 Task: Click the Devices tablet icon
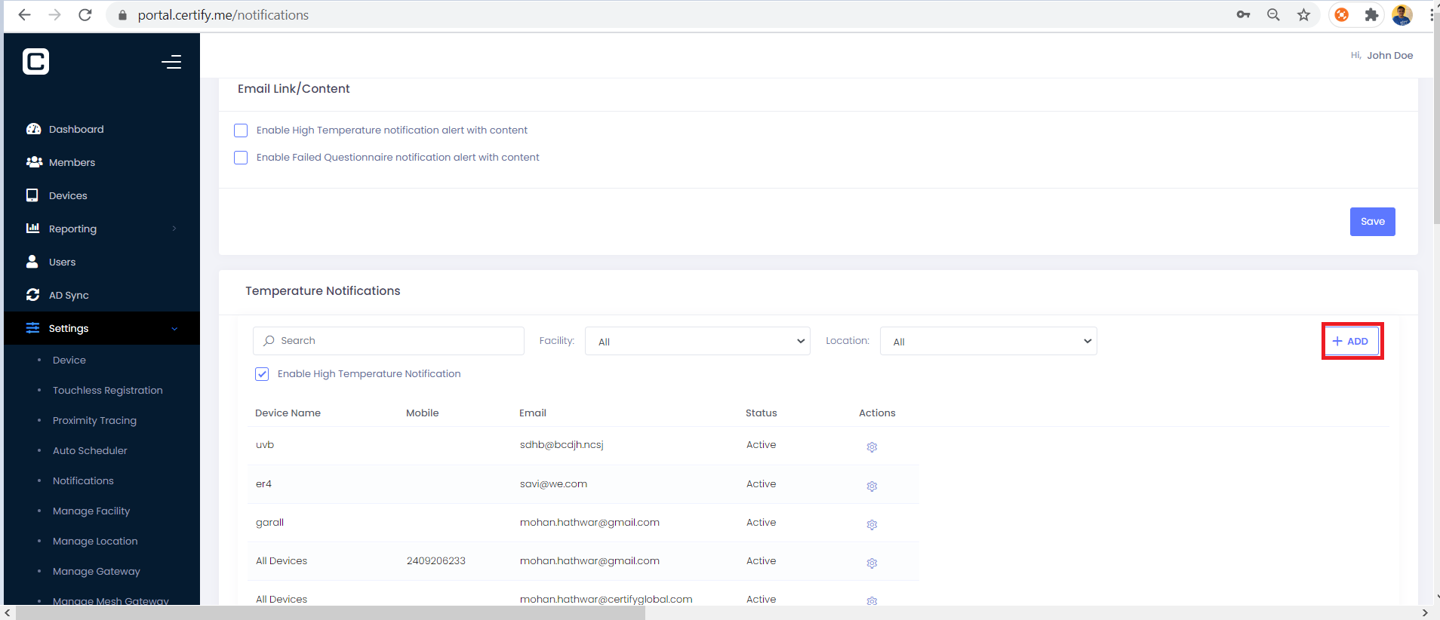tap(32, 195)
